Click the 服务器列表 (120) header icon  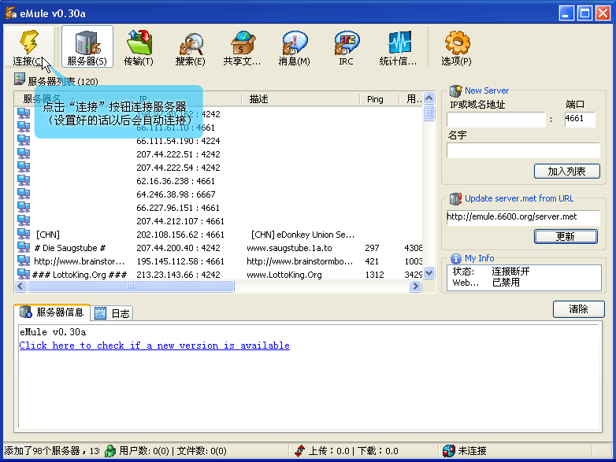(x=19, y=79)
